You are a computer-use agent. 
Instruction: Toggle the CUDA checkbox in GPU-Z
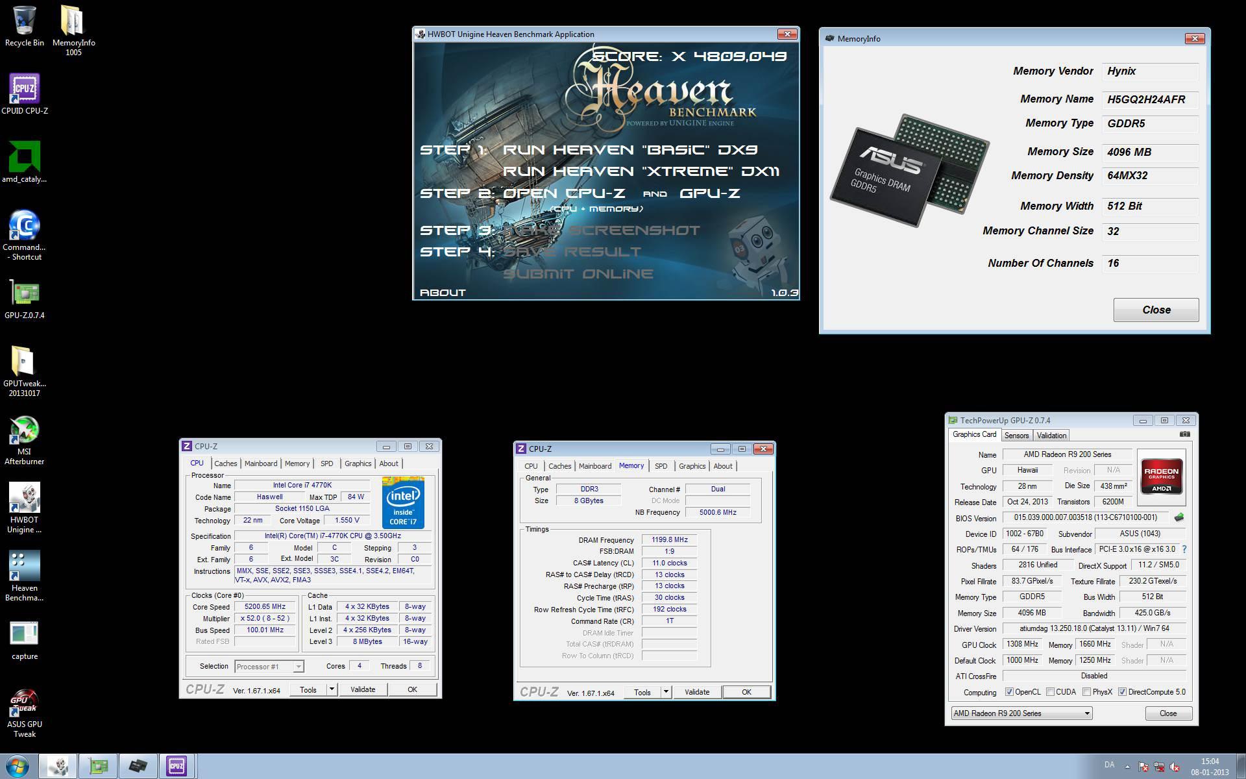[x=1050, y=692]
